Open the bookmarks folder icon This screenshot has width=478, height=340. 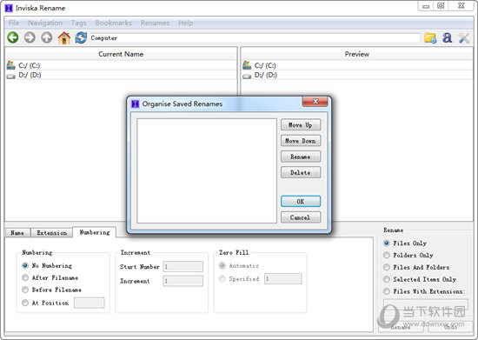430,37
